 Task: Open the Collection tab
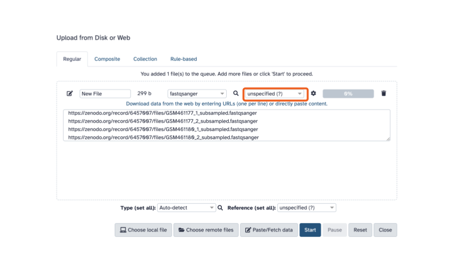pyautogui.click(x=145, y=59)
